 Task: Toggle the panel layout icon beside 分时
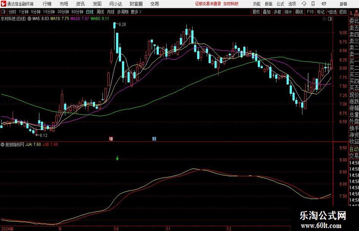3,12
